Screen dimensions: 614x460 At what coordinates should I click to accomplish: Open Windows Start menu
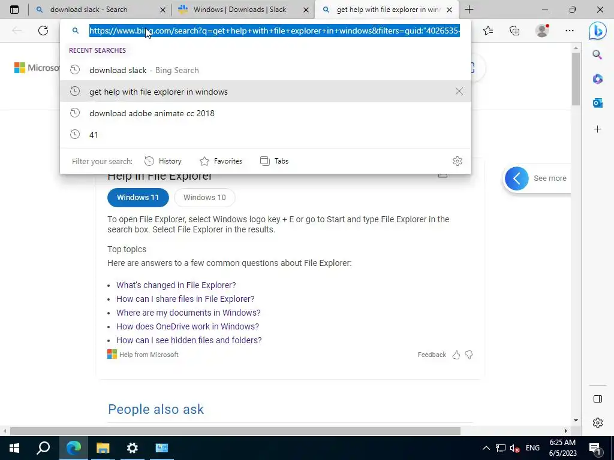pyautogui.click(x=14, y=448)
